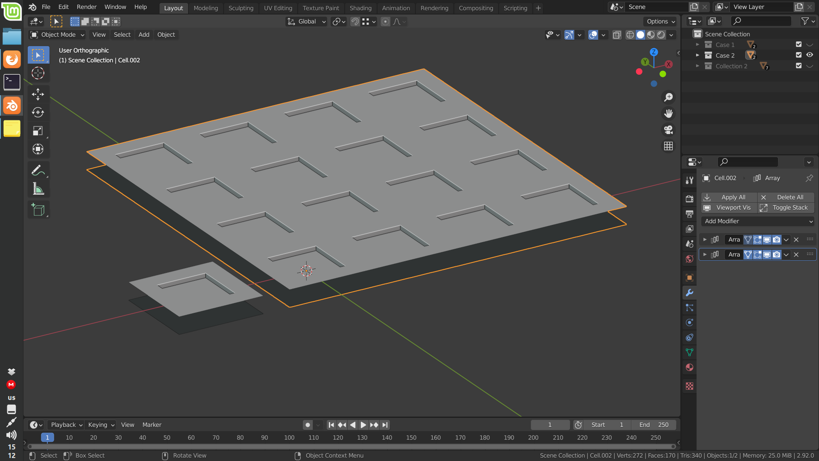Toggle proportional editing icon
This screenshot has width=819, height=461.
tap(385, 22)
